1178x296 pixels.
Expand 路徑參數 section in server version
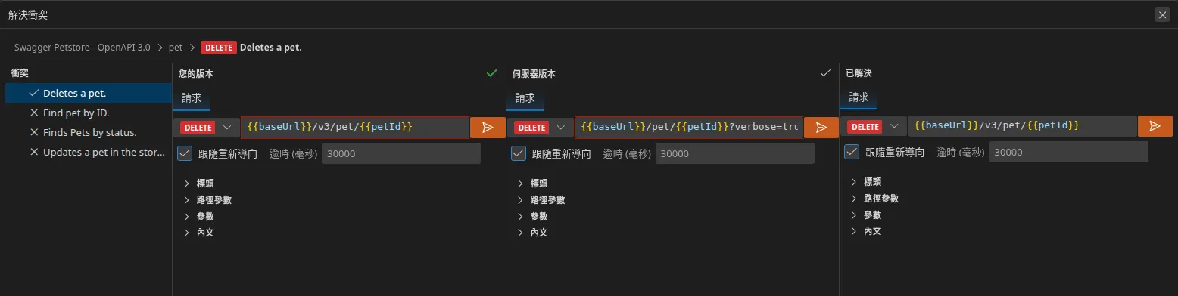point(541,200)
